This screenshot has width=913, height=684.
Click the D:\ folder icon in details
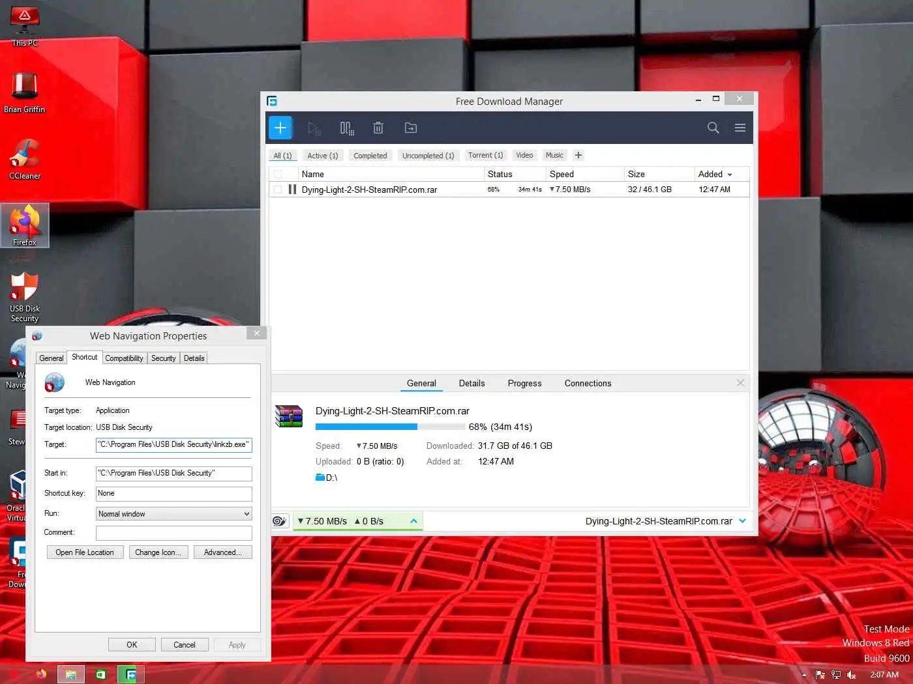(x=320, y=477)
